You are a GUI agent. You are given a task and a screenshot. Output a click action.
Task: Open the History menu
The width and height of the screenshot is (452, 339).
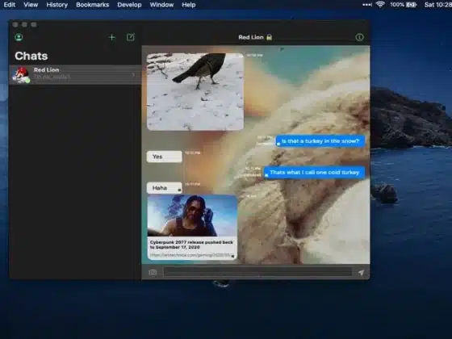(56, 5)
